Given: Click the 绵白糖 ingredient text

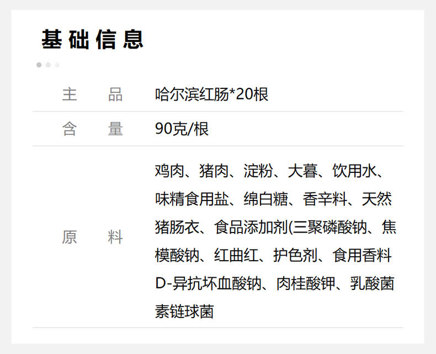Looking at the screenshot, I should 265,199.
